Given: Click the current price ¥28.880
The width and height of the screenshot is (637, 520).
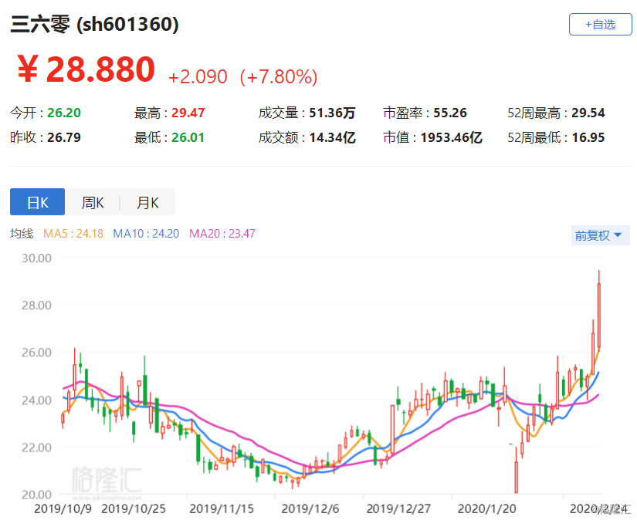Looking at the screenshot, I should pyautogui.click(x=86, y=69).
